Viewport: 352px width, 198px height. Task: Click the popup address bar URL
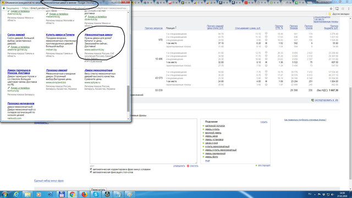tap(75, 8)
